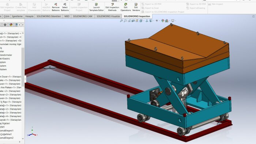Open the Edit Vendors tool
256x144 pixels.
[x=136, y=7]
